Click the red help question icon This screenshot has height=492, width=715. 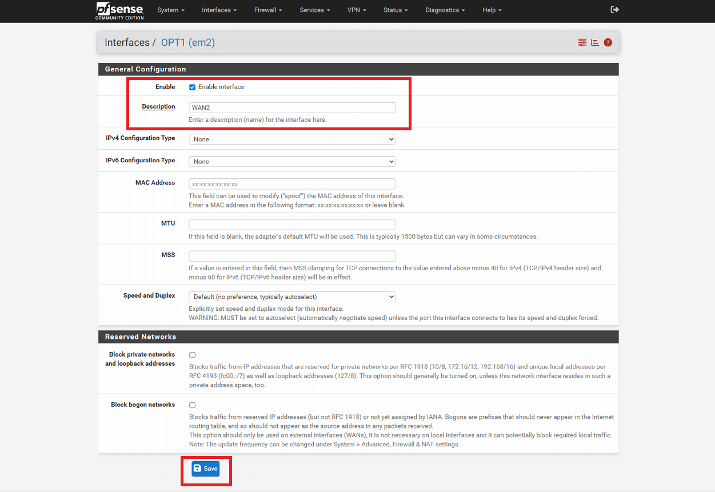pos(608,43)
